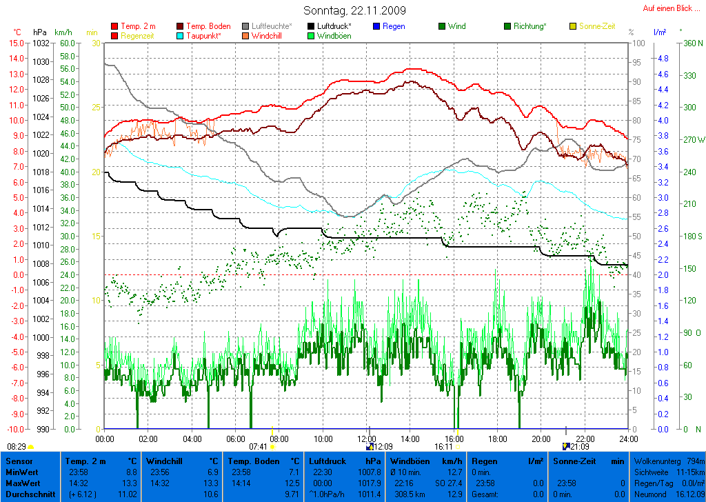Click the orange Windchill legend square
The height and width of the screenshot is (502, 706).
246,36
